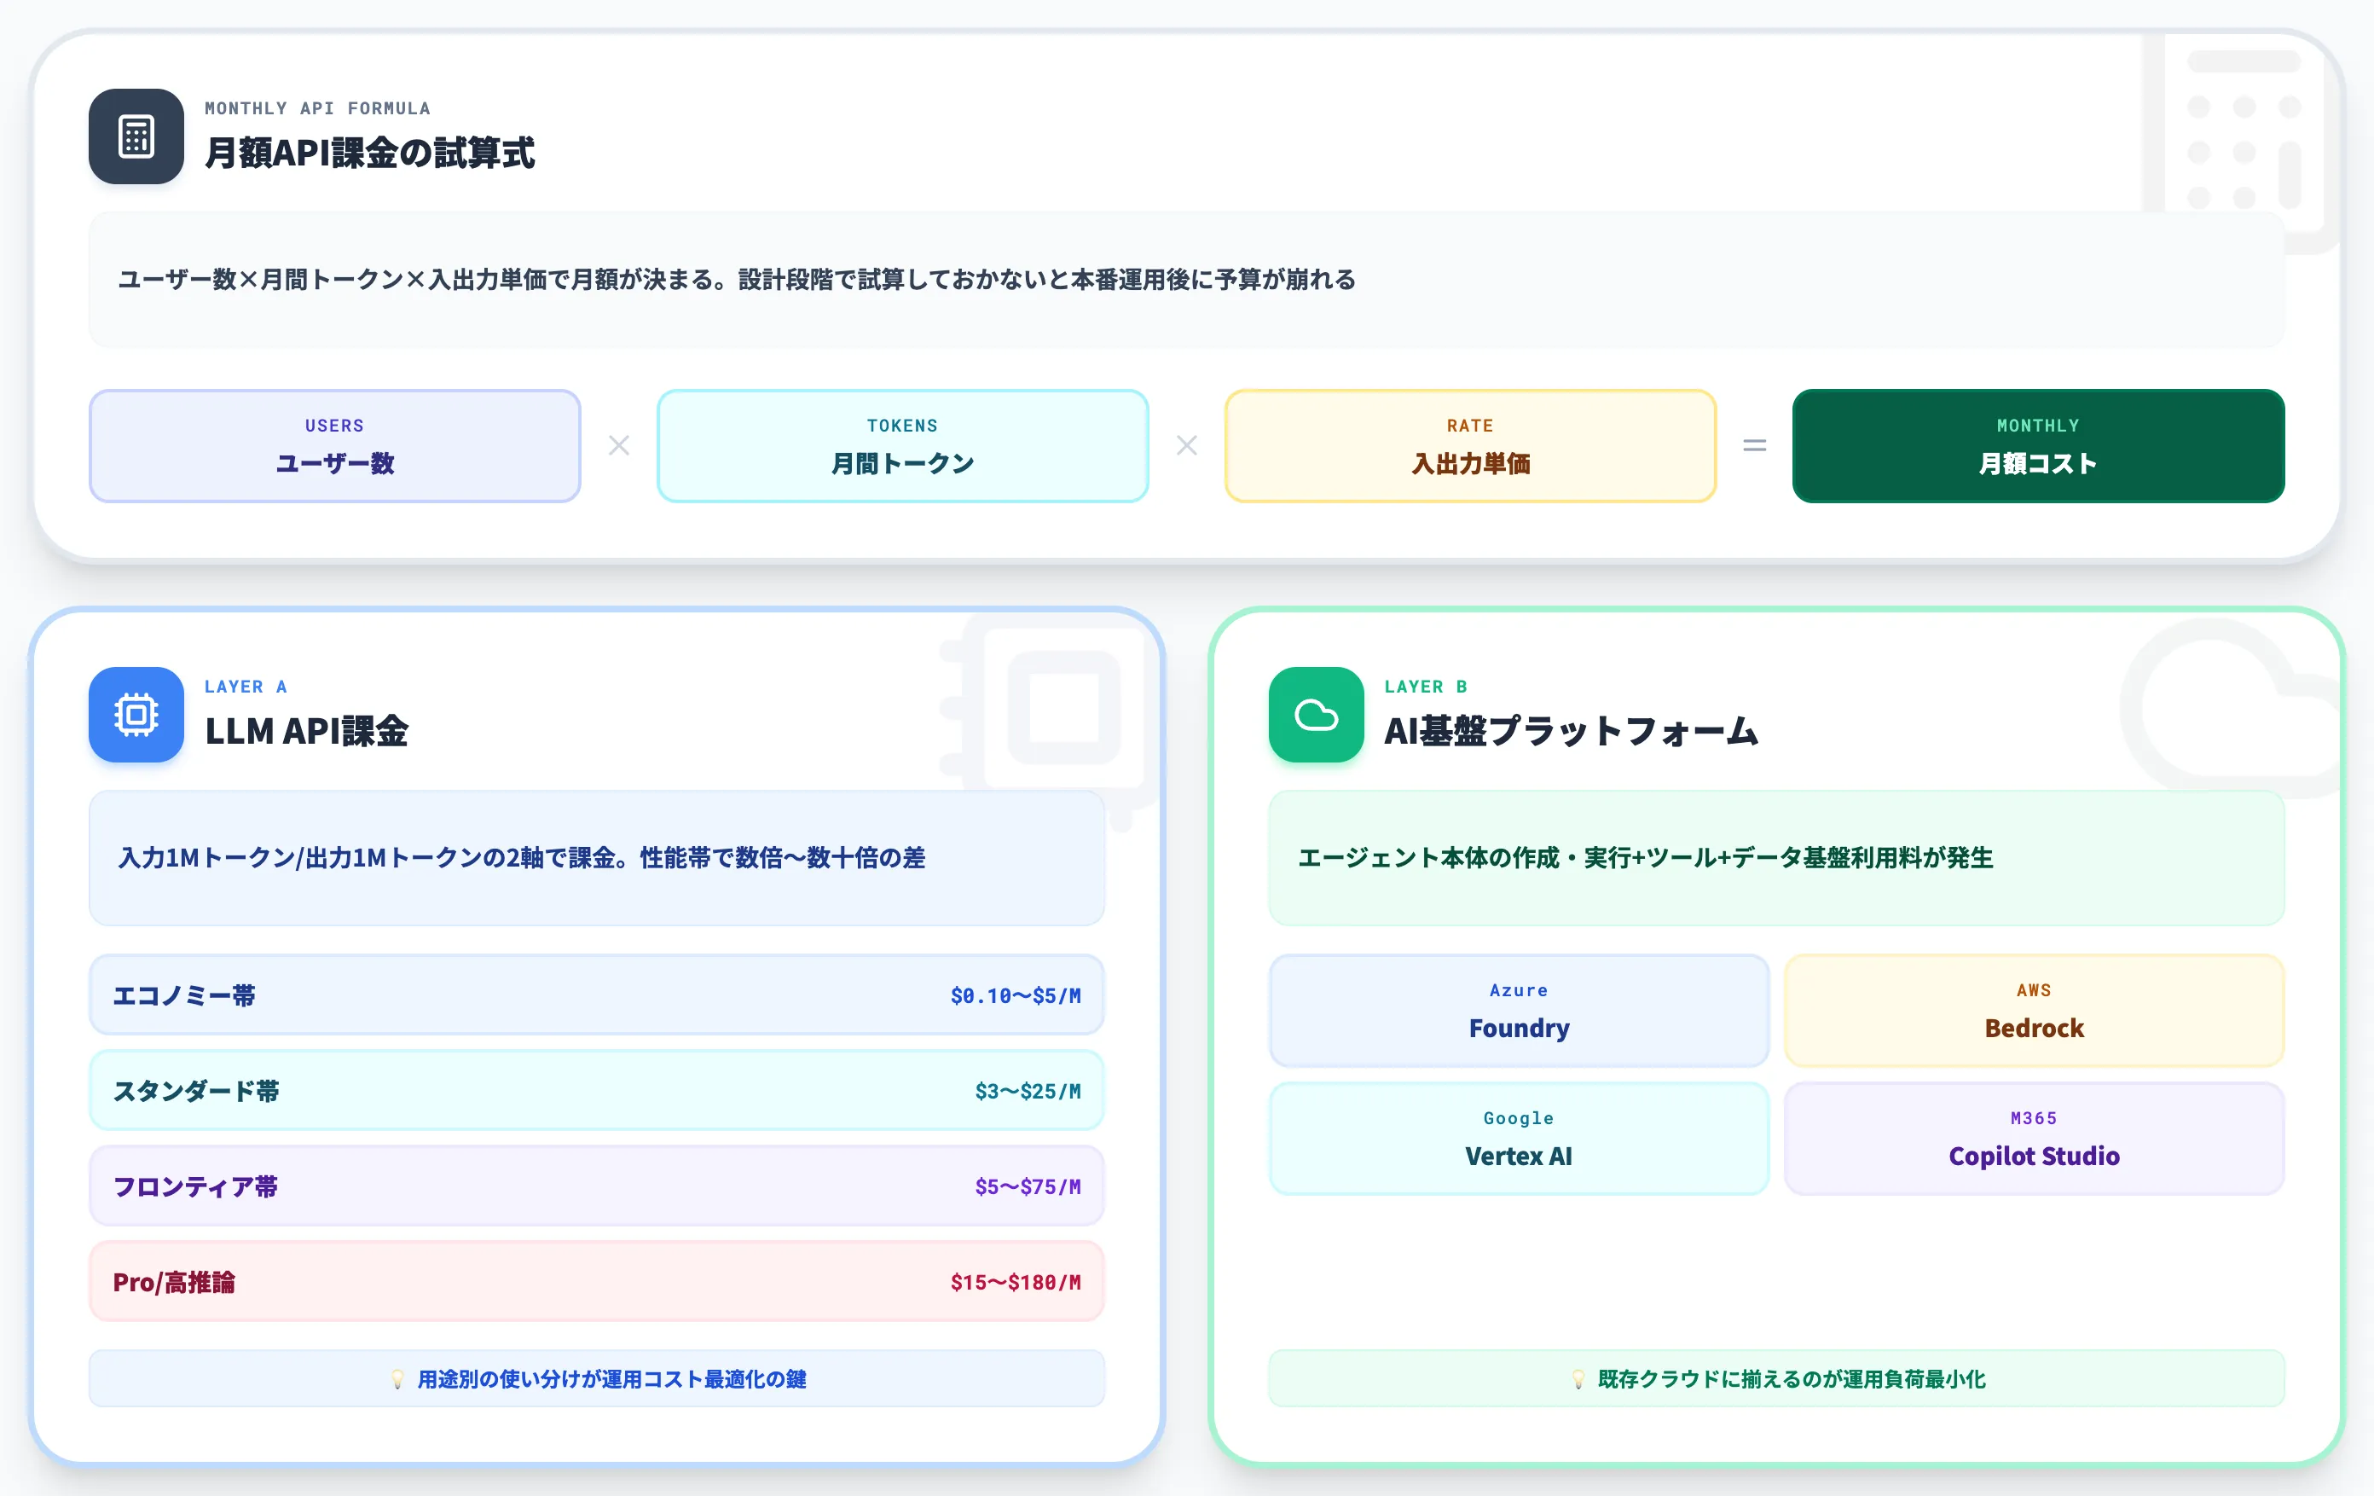Click the price $3〜$25/M

pos(1028,1092)
